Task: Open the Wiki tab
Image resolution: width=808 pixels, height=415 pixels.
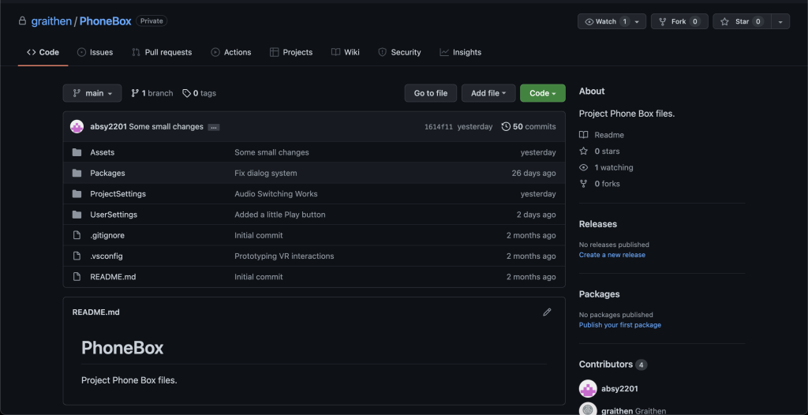Action: (x=346, y=52)
